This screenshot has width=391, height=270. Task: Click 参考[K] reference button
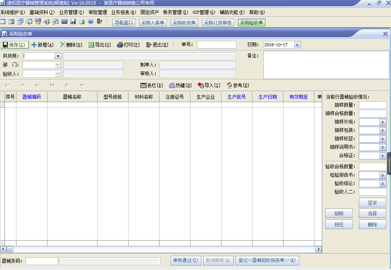238,86
